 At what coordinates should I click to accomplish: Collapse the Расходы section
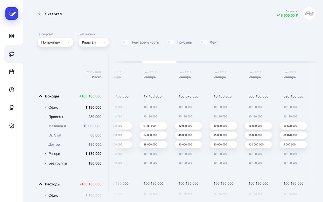[x=40, y=184]
